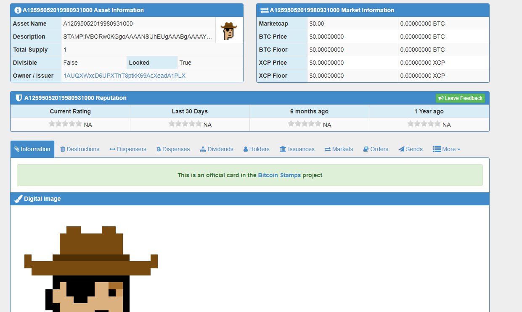522x312 pixels.
Task: Click the info icon in Asset Information header
Action: click(x=18, y=10)
